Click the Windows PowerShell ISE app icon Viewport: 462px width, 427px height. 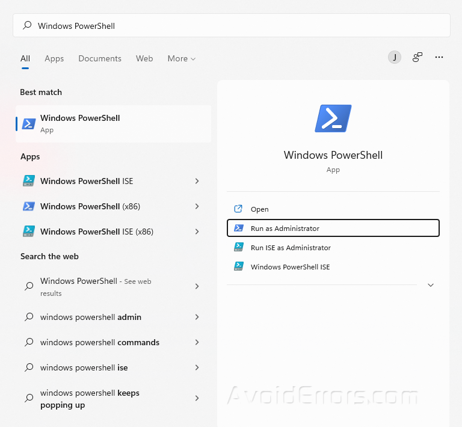click(x=29, y=181)
